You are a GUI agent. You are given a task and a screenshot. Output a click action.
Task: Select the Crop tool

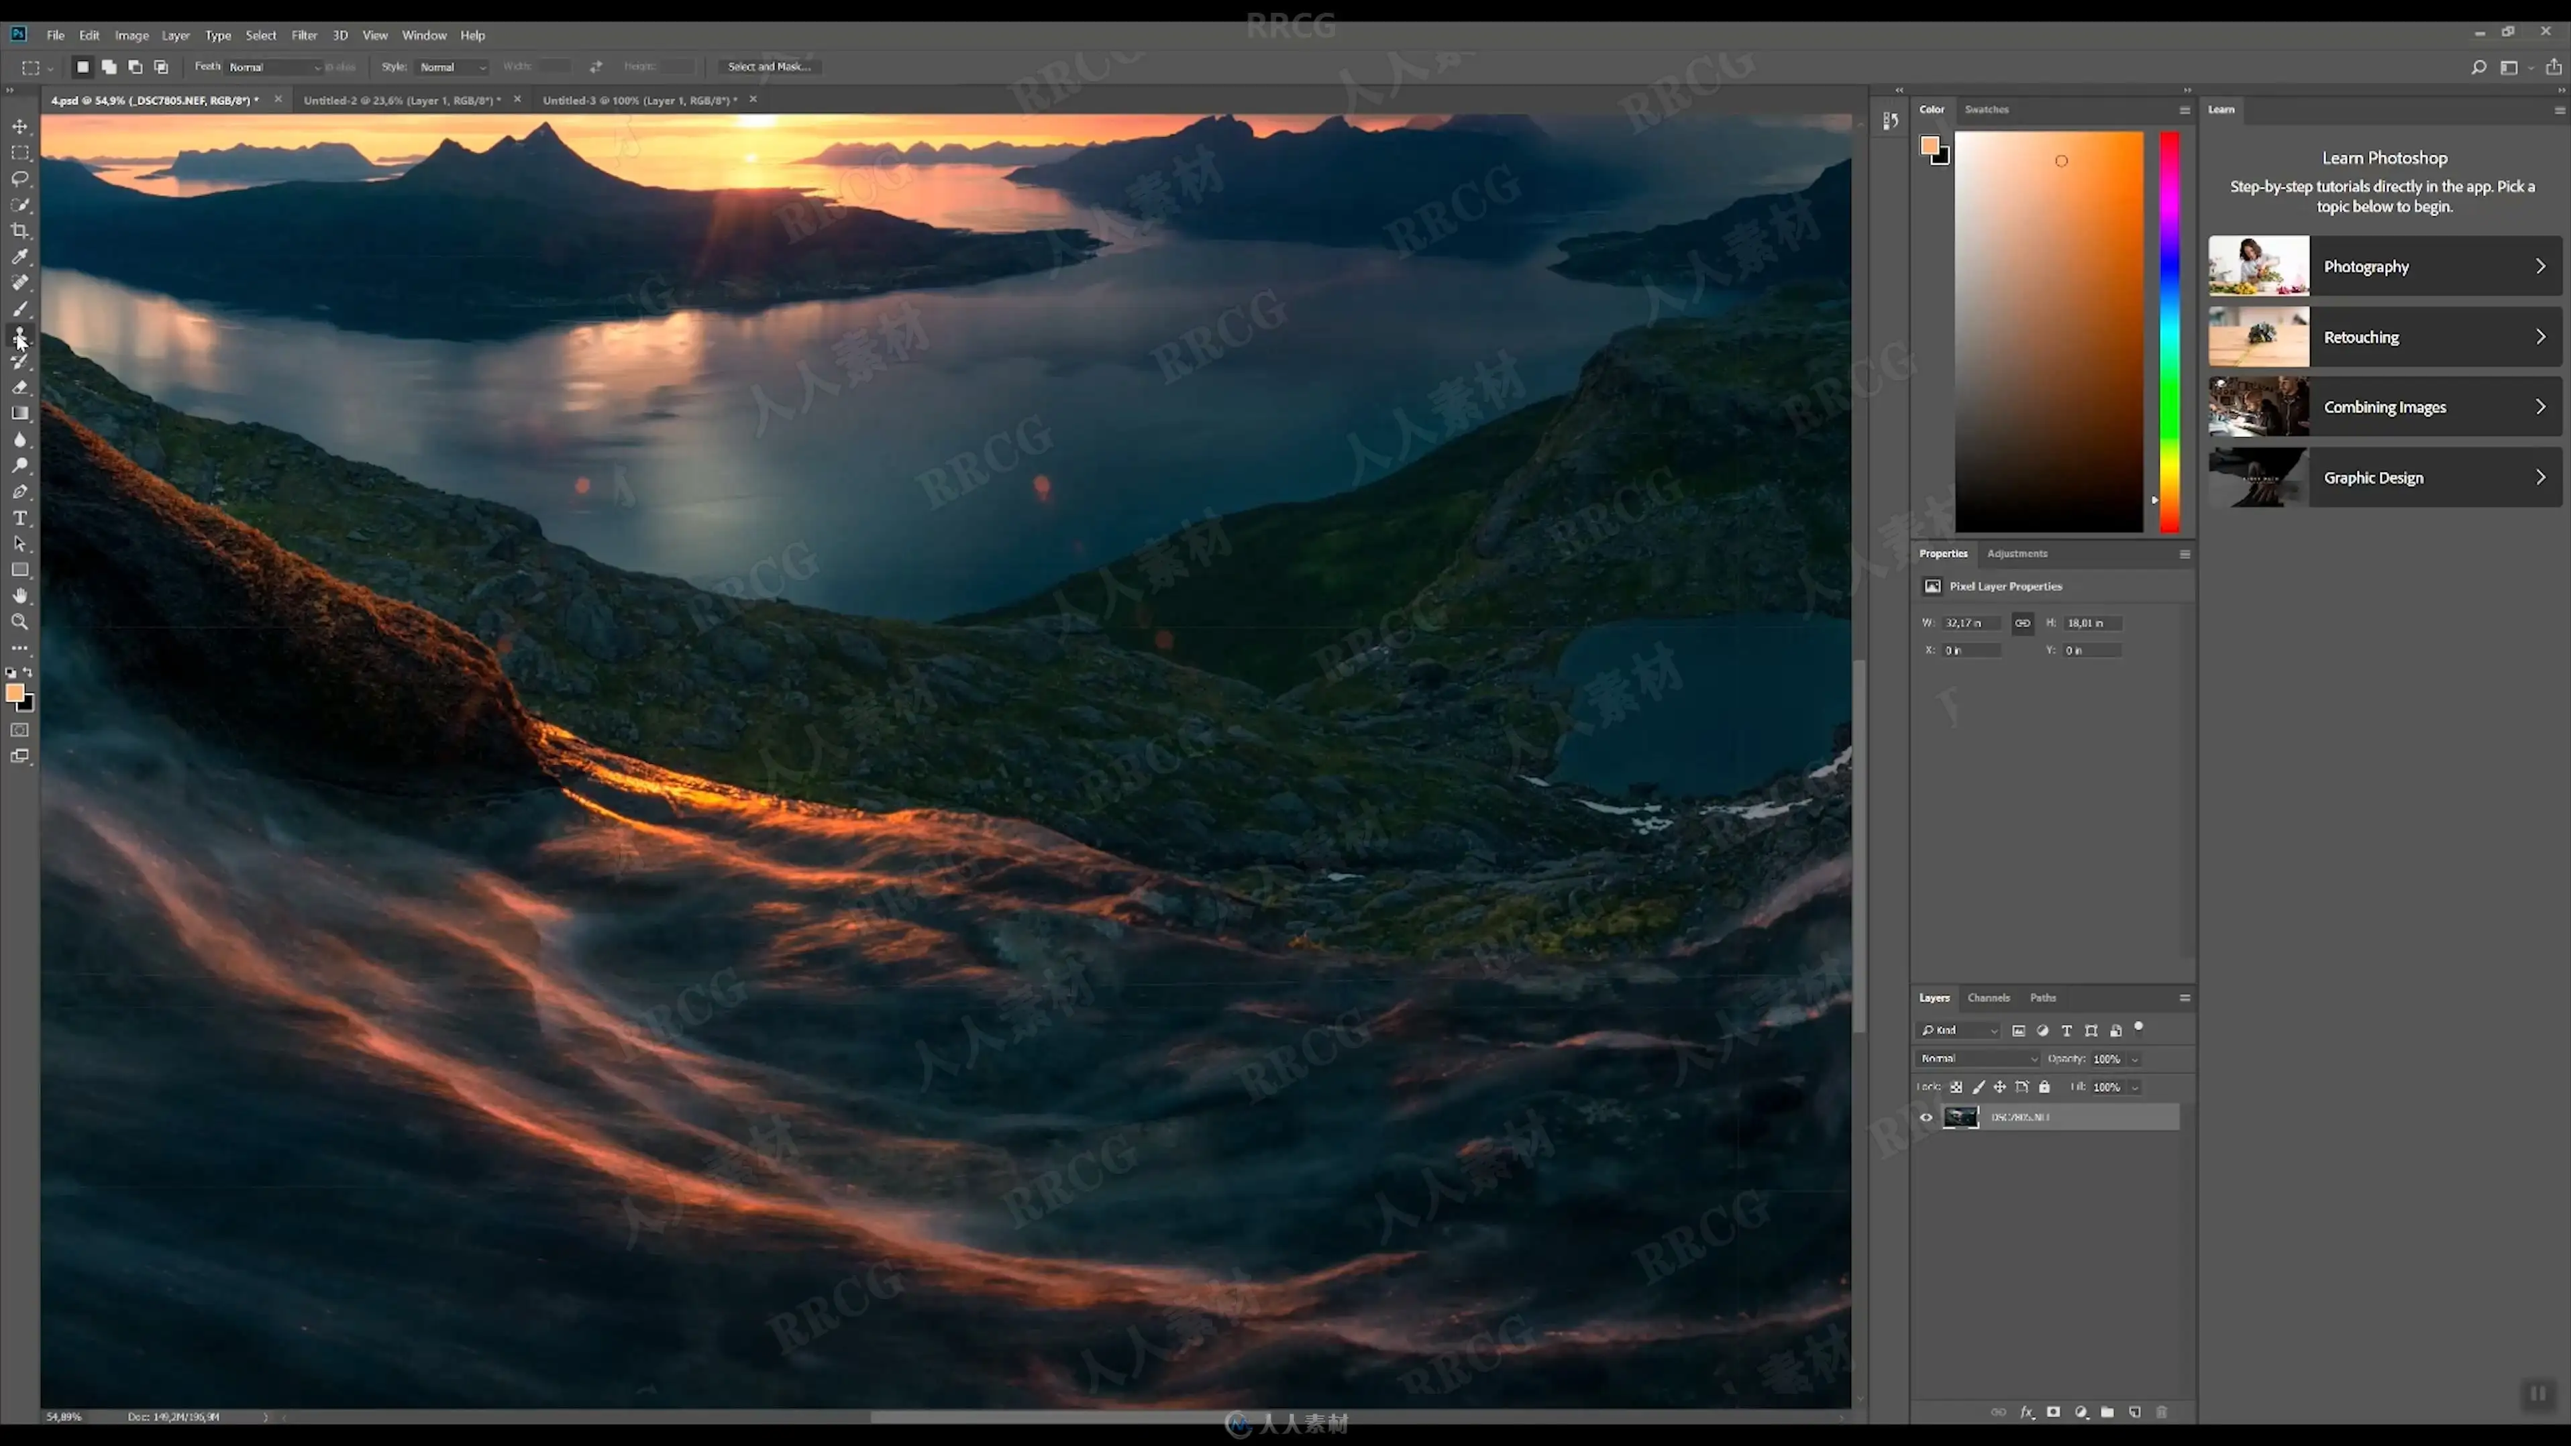pos(20,231)
